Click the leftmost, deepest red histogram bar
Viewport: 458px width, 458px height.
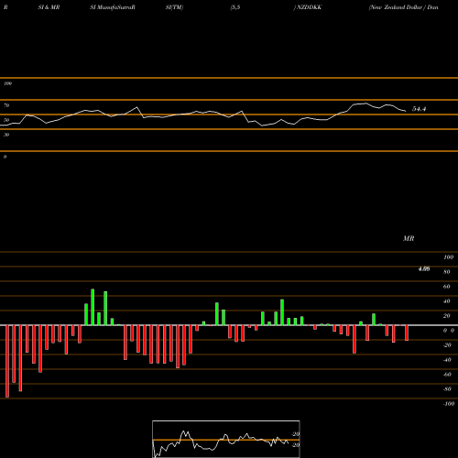pyautogui.click(x=7, y=361)
